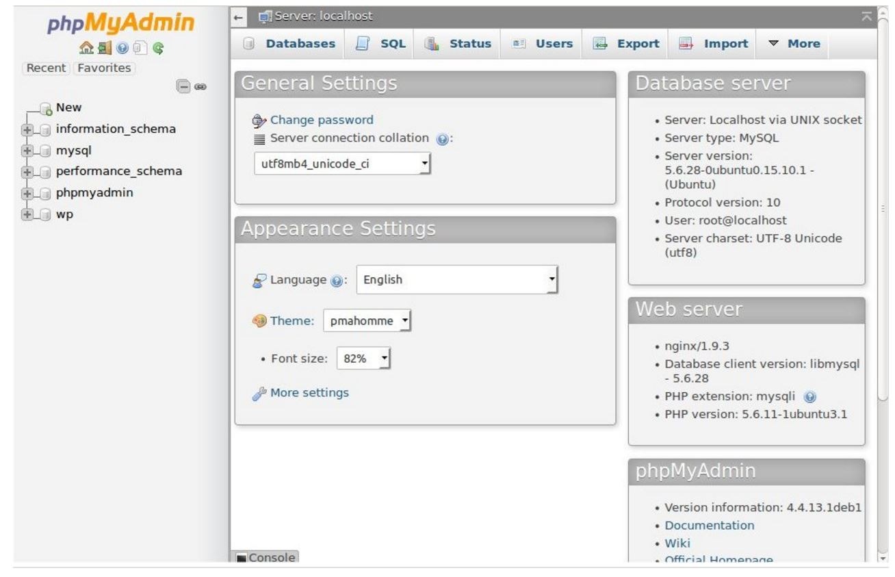Click the collapse-header icon at top right
This screenshot has height=577, width=895.
pos(866,16)
